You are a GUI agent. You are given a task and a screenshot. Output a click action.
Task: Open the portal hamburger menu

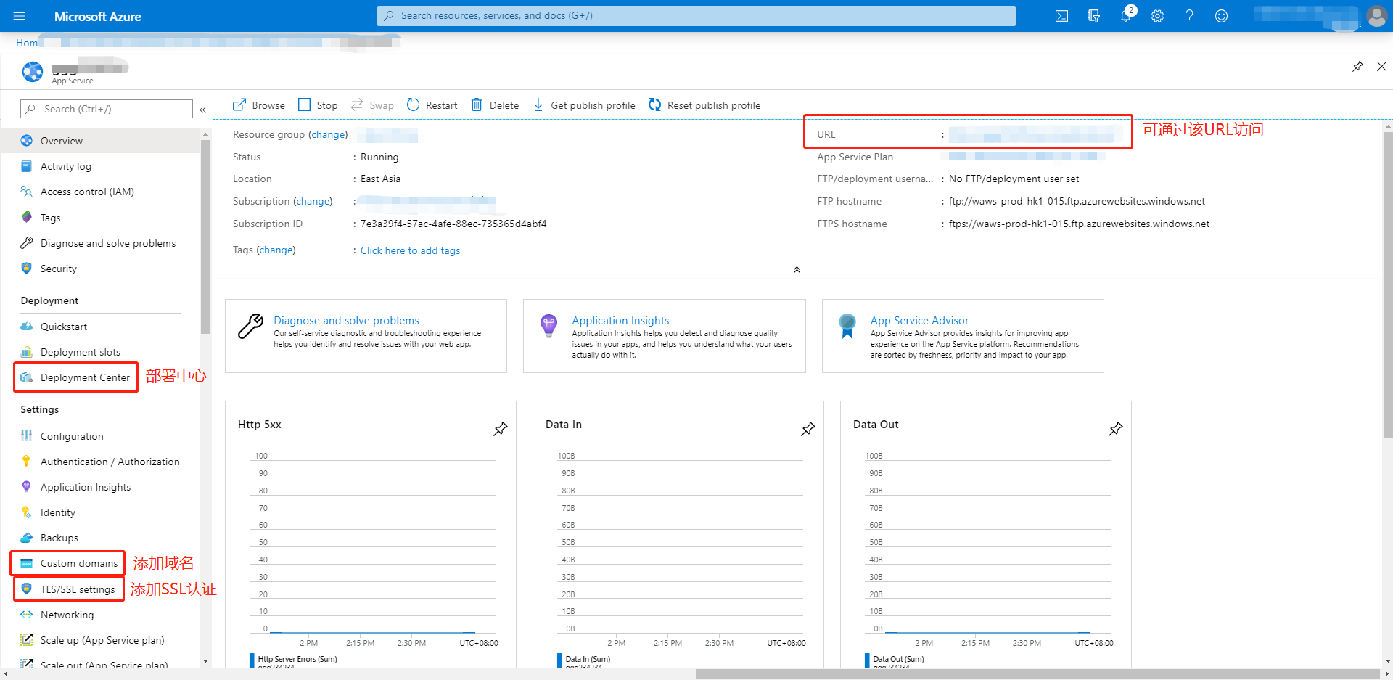coord(20,16)
